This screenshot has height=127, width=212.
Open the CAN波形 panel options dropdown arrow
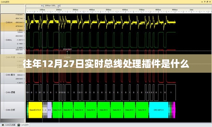202,2
